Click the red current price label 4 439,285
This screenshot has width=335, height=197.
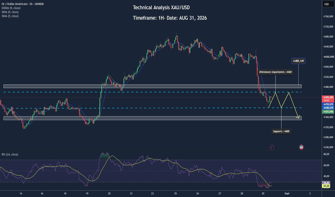(x=328, y=99)
